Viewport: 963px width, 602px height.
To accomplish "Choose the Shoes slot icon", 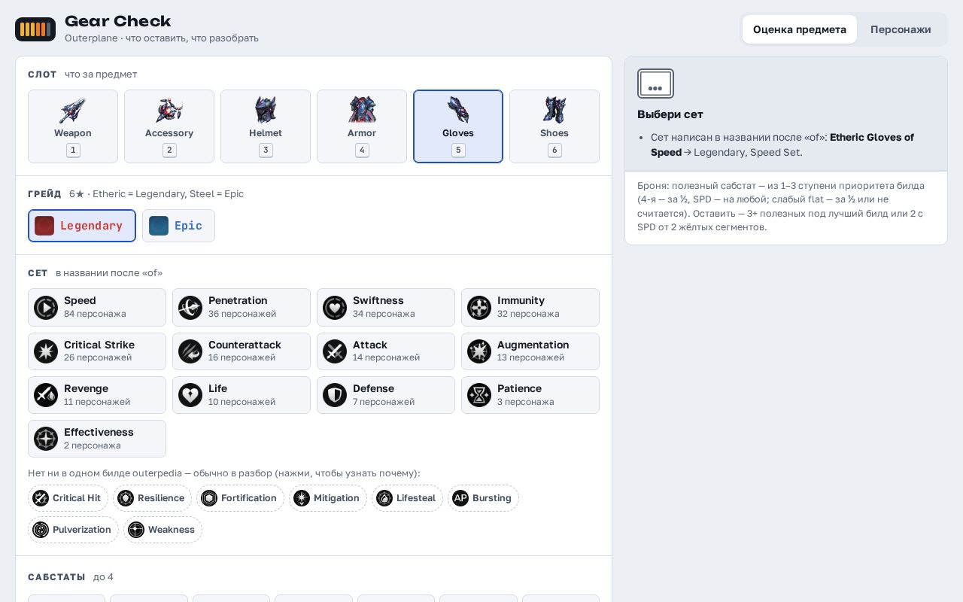I will coord(554,111).
